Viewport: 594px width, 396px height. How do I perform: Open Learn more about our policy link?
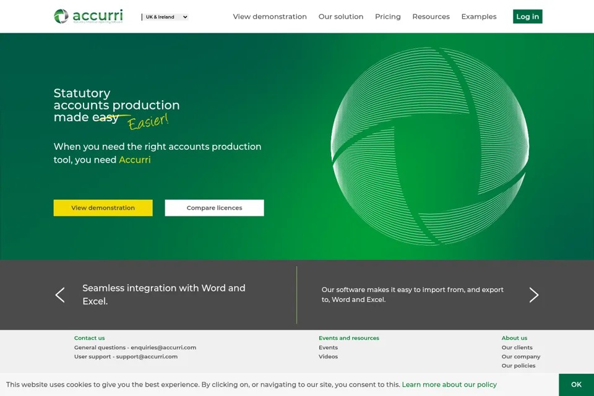tap(449, 385)
